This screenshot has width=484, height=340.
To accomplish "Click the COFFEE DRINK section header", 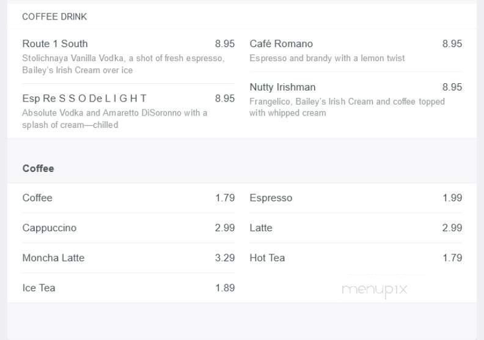I will [54, 17].
